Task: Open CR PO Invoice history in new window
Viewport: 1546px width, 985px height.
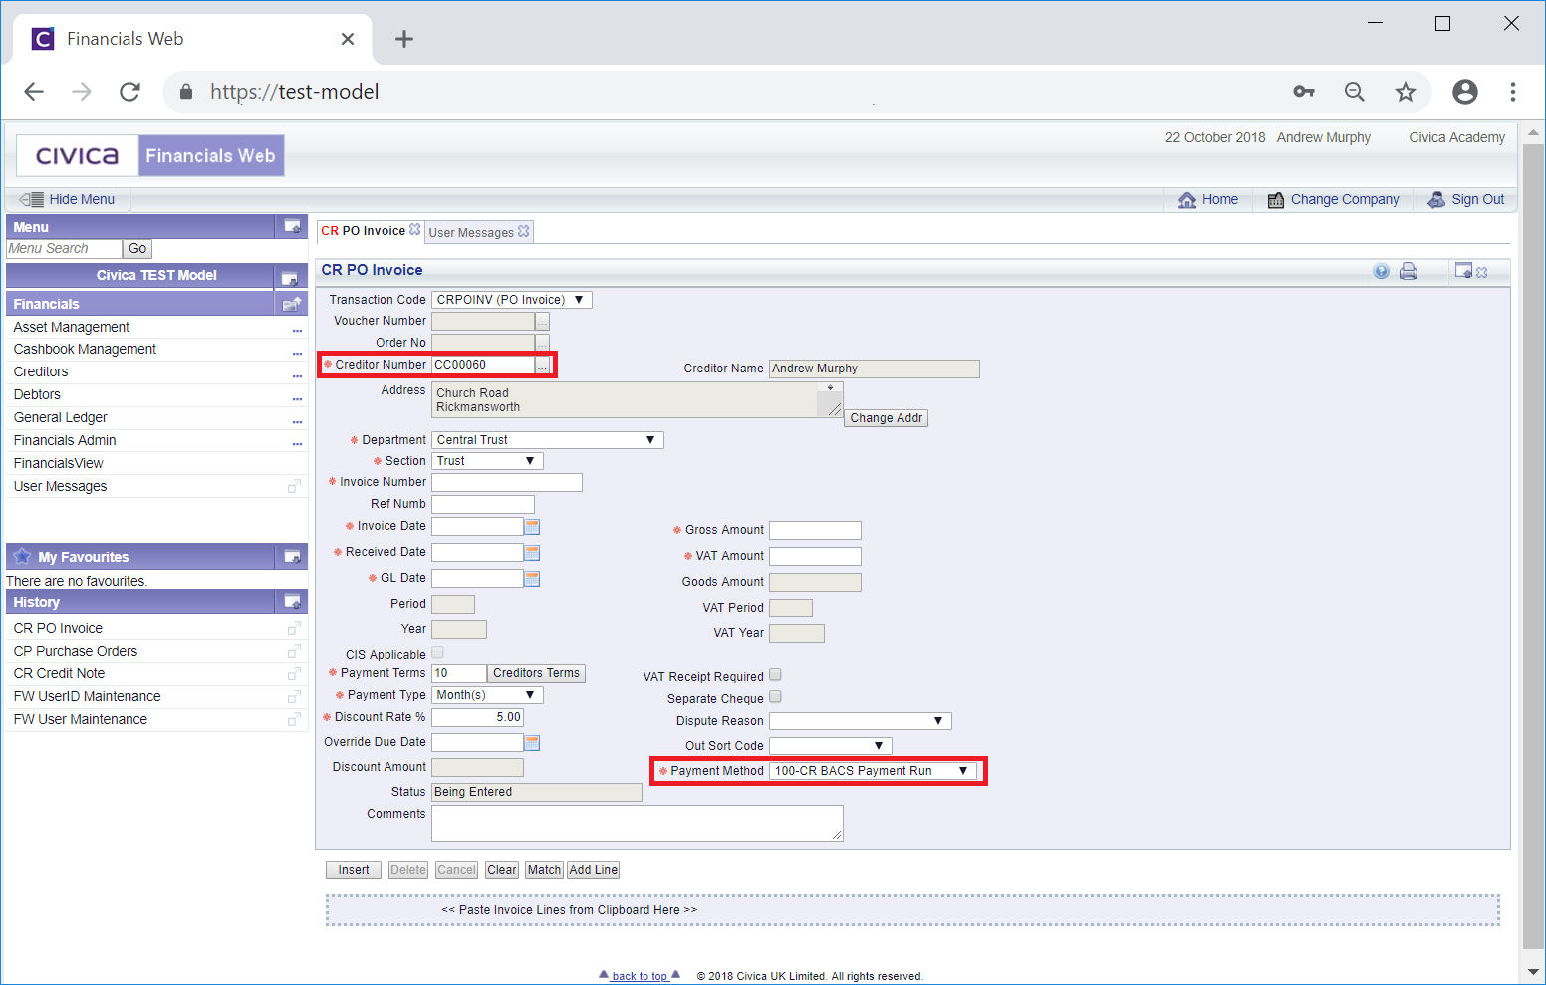Action: click(294, 629)
